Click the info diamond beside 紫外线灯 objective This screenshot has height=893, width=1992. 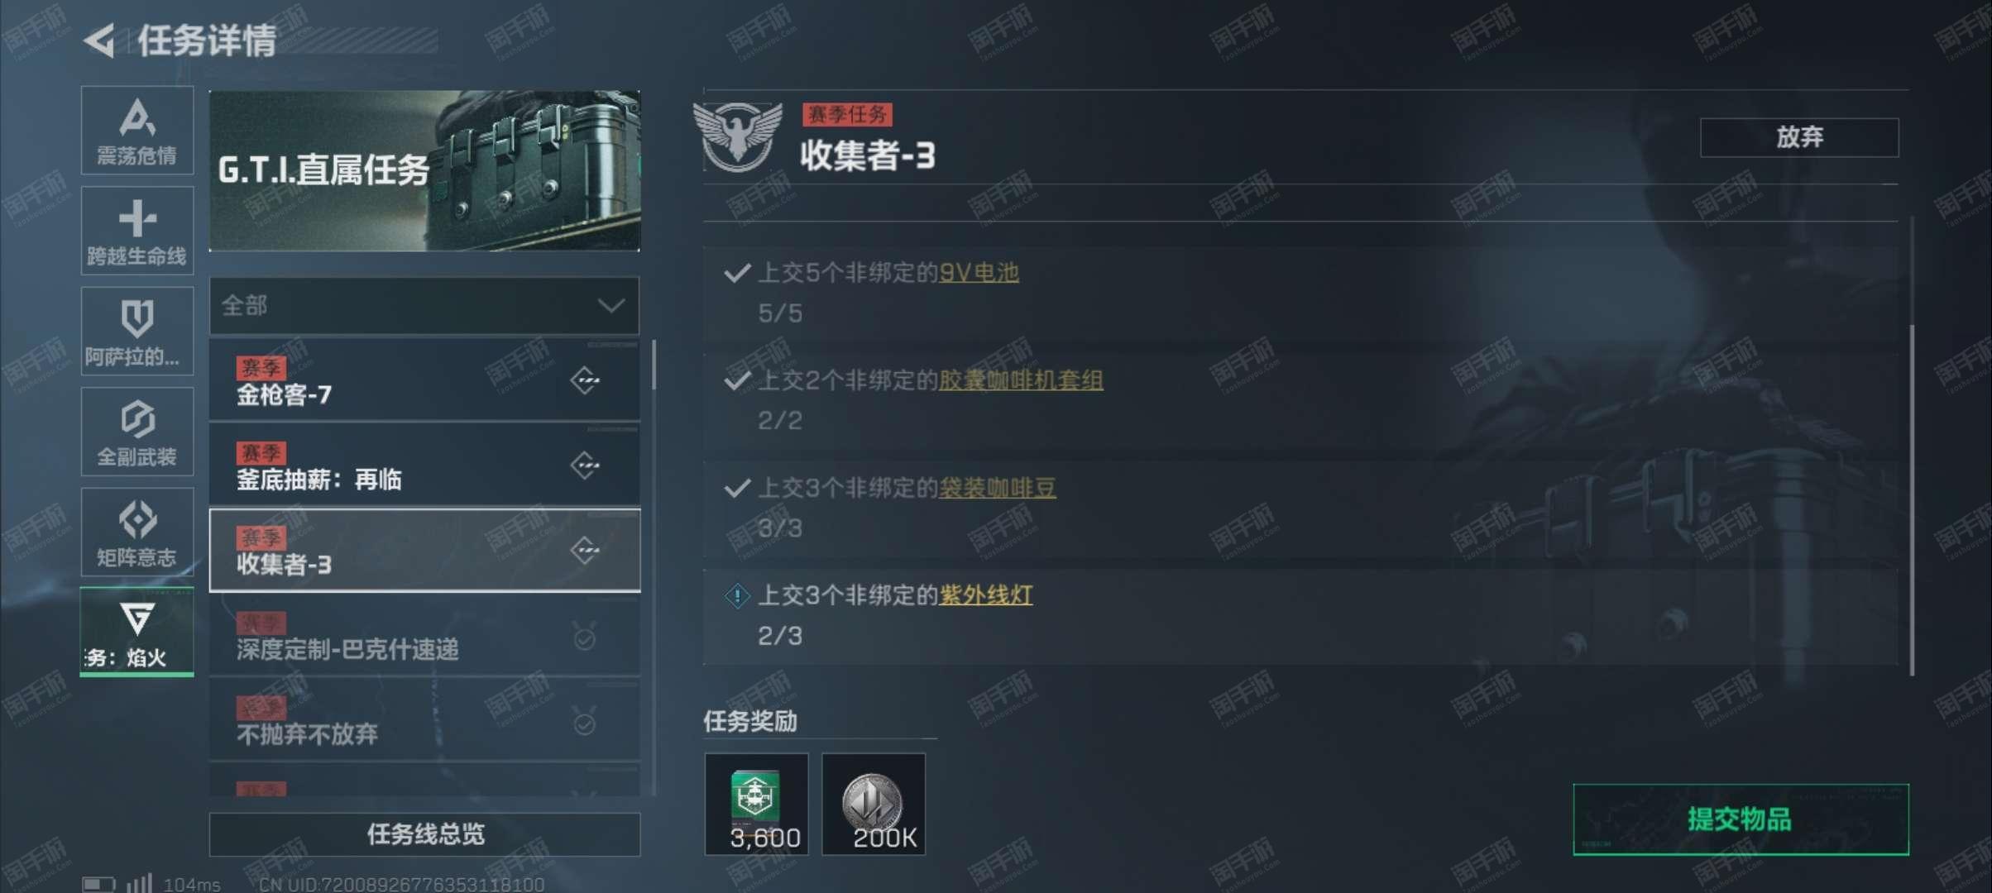coord(737,595)
